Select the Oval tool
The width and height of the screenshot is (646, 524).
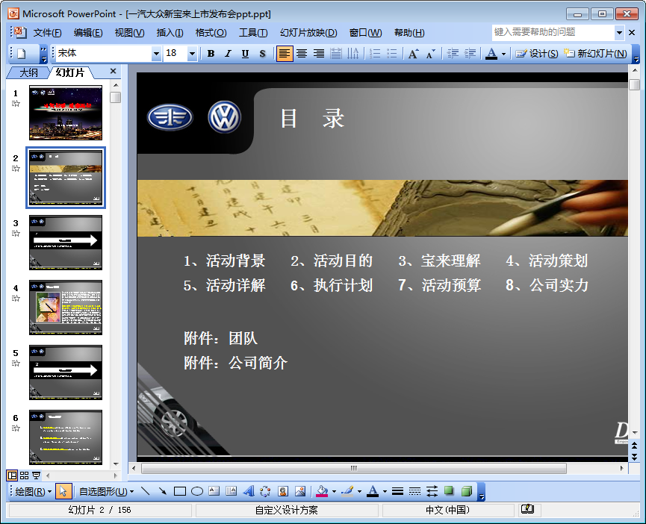197,491
